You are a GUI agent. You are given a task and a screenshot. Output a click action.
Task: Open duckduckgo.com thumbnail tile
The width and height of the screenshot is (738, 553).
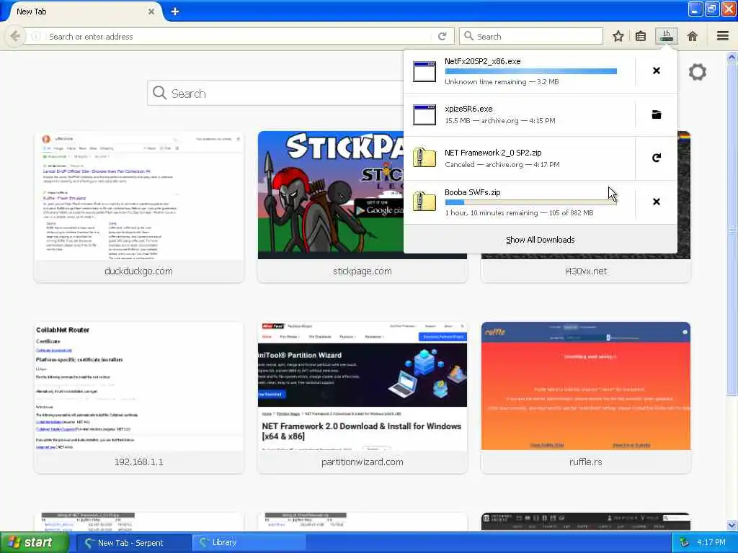(139, 207)
